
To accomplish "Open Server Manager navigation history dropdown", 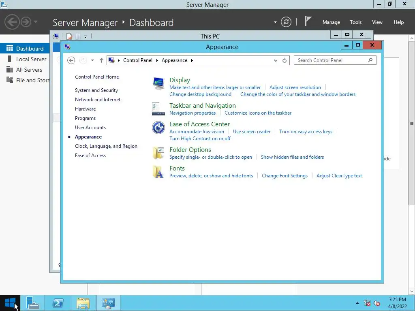I will (x=36, y=22).
